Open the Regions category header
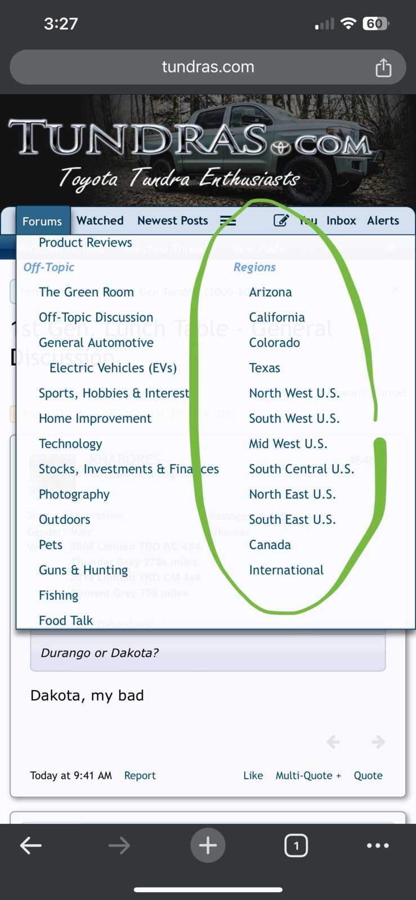 pos(254,267)
